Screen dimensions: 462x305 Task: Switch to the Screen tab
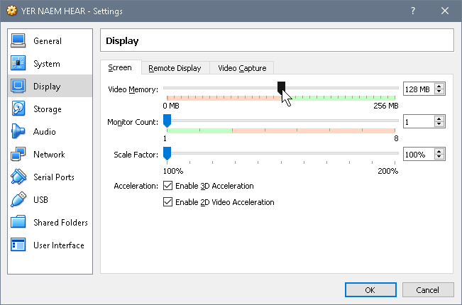coord(120,67)
